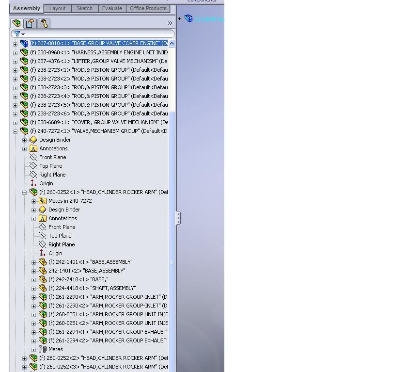Screen dimensions: 407x372
Task: Expand the 242-7418<1> BASE, node
Action: point(34,280)
